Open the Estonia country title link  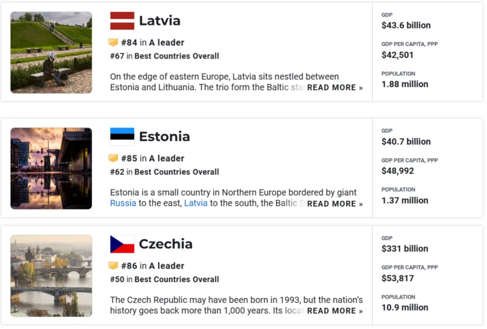tap(164, 137)
